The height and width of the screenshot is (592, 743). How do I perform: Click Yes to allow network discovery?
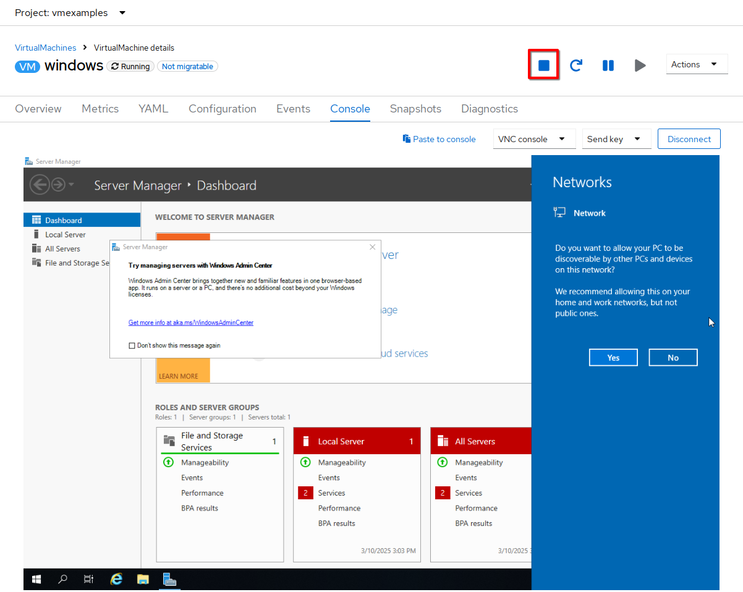(x=613, y=357)
